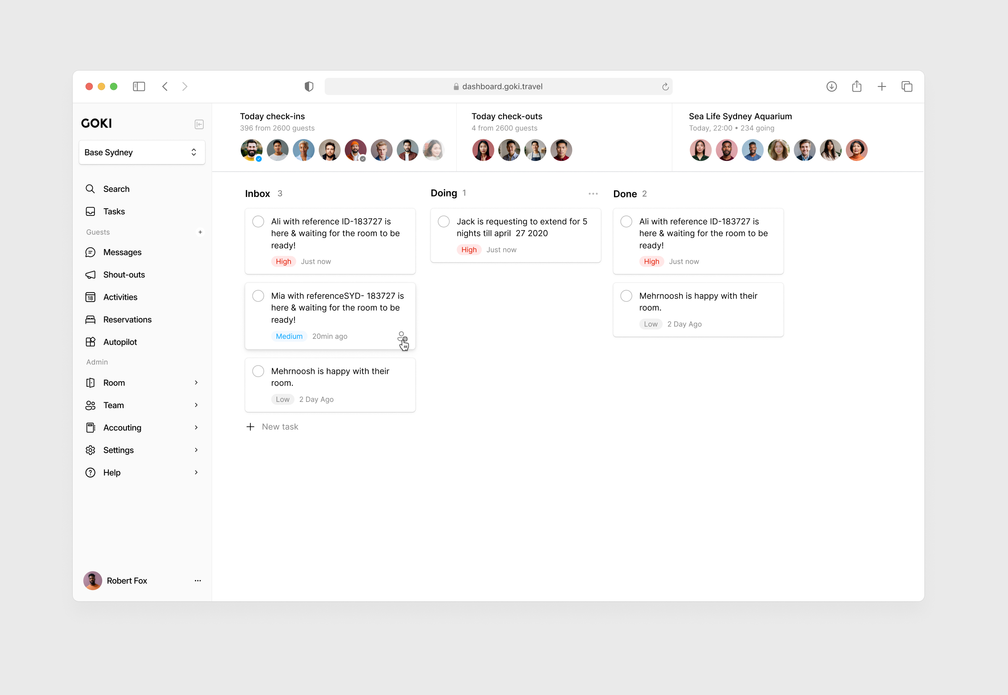Open the Base Sydney property dropdown
1008x695 pixels.
[x=142, y=152]
